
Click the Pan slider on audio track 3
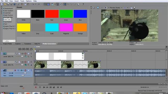(23, 75)
